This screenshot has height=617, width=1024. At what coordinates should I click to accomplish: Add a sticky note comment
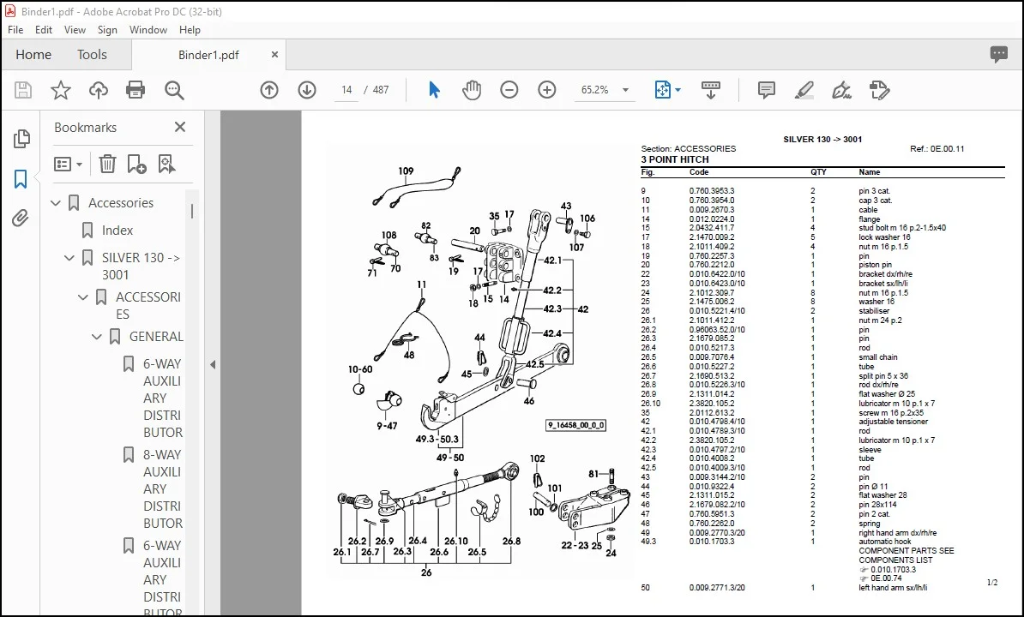click(767, 90)
